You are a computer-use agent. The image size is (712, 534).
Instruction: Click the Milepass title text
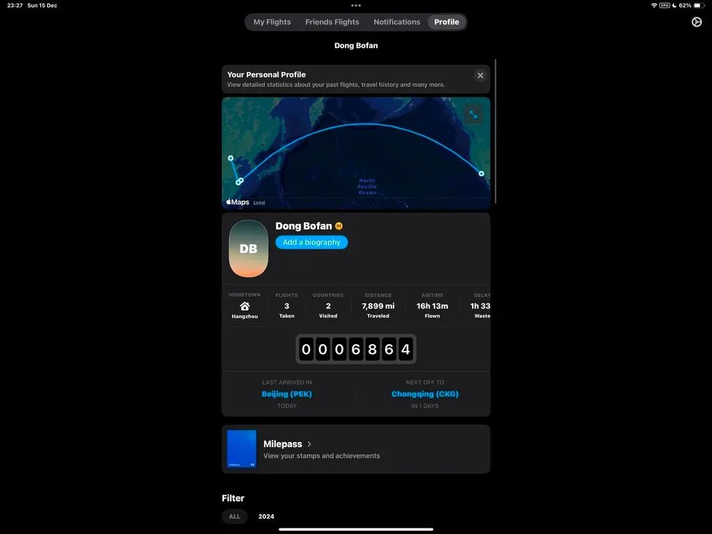pyautogui.click(x=282, y=444)
